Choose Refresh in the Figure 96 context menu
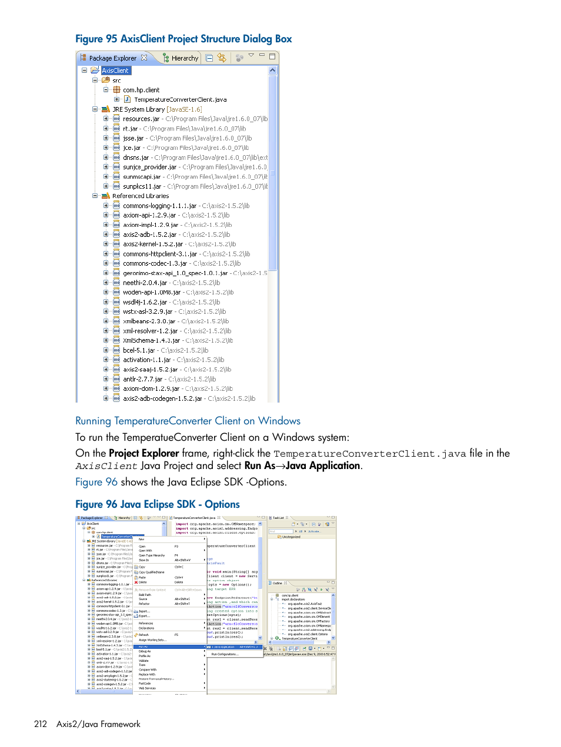The width and height of the screenshot is (561, 747). point(170,635)
